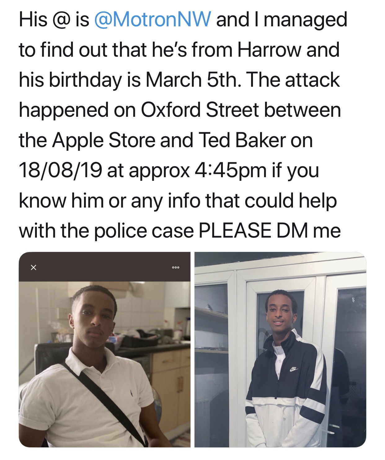Close the embedded screenshot with the X icon
The height and width of the screenshot is (460, 385).
pos(33,267)
